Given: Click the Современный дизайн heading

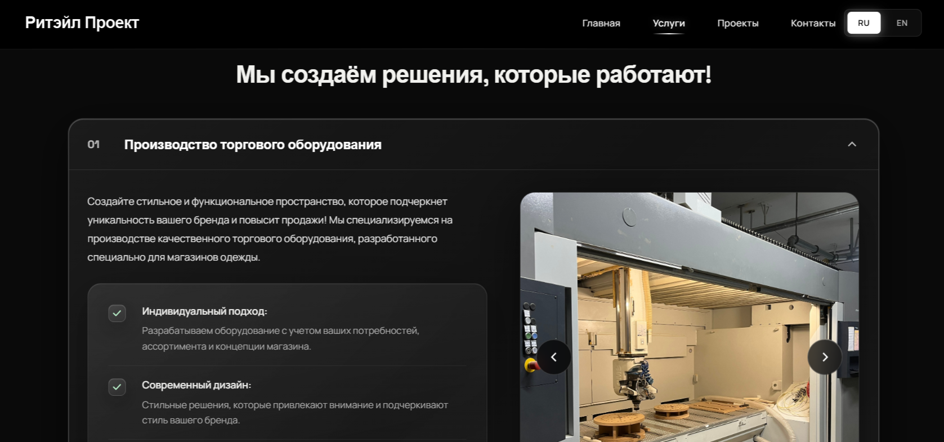Looking at the screenshot, I should [x=196, y=385].
